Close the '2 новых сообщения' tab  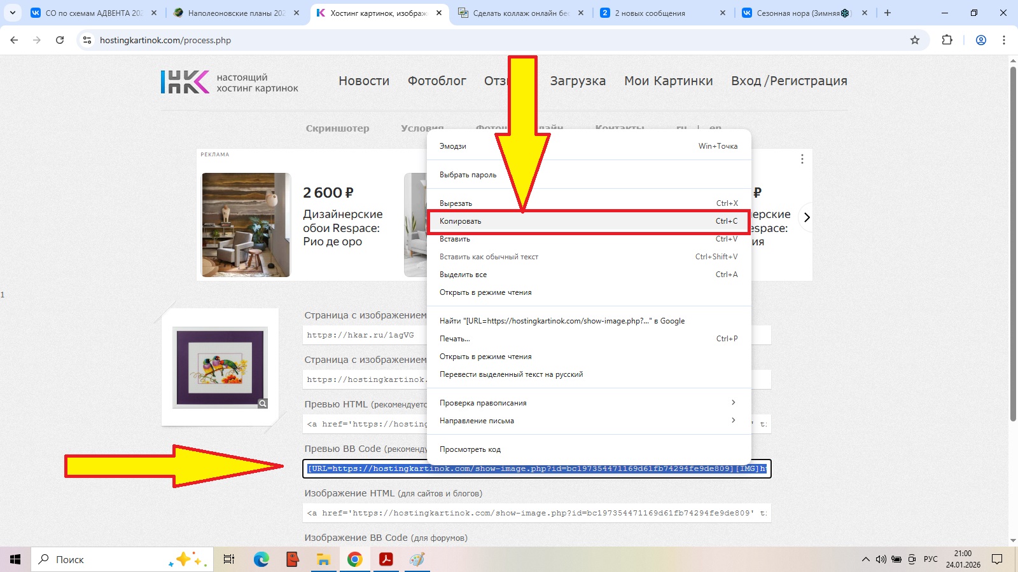click(x=723, y=13)
